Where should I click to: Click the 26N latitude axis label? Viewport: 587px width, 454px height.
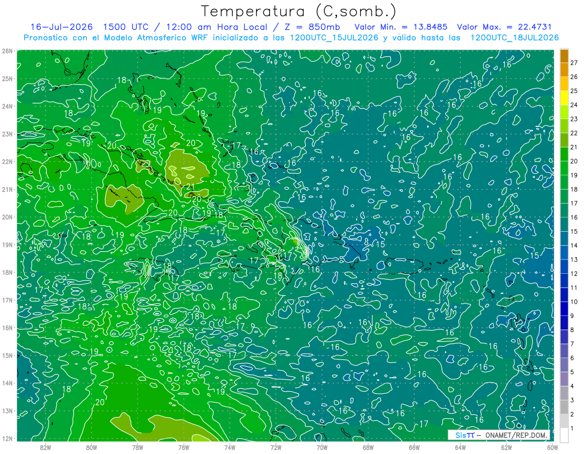(7, 51)
